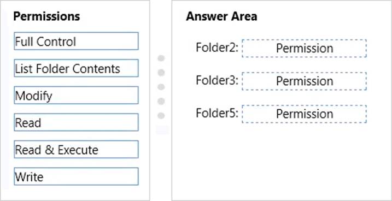Choose the Read permission box
Image resolution: width=392 pixels, height=201 pixels.
pyautogui.click(x=76, y=122)
